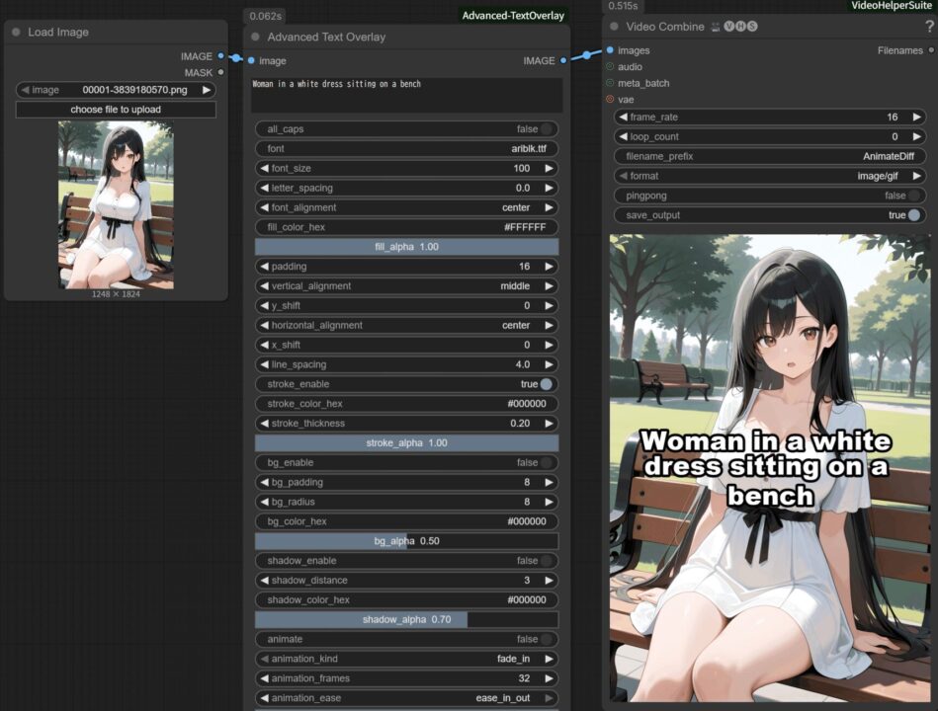Increase animation_frames with right arrow
The height and width of the screenshot is (711, 938).
[x=549, y=678]
